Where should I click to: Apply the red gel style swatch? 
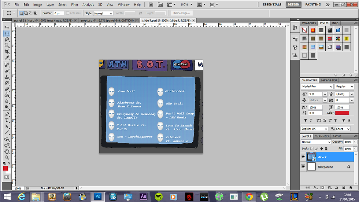313,30
